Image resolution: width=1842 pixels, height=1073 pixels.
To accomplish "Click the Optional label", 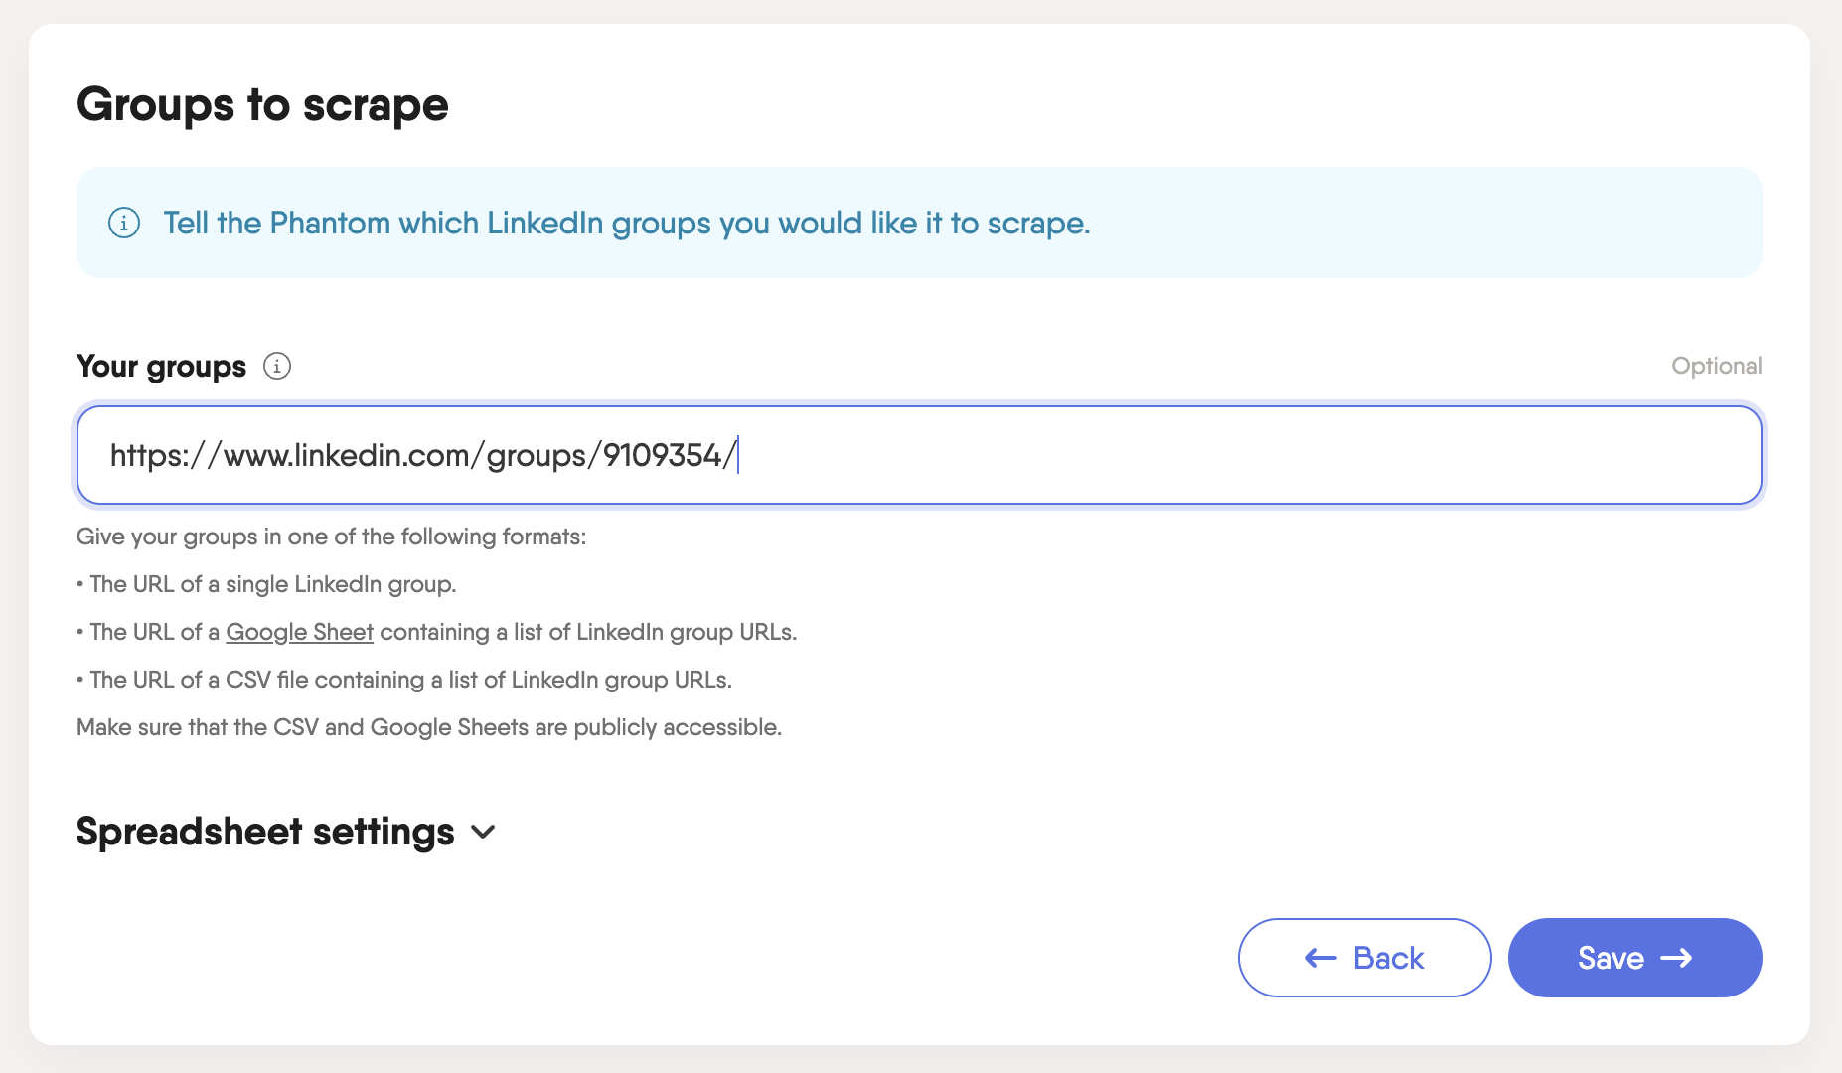I will pos(1716,366).
